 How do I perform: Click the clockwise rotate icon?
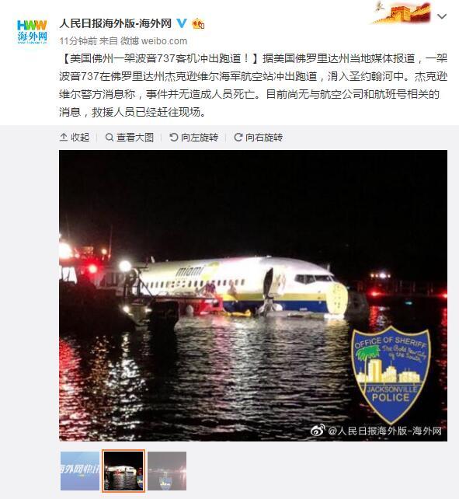[x=238, y=137]
